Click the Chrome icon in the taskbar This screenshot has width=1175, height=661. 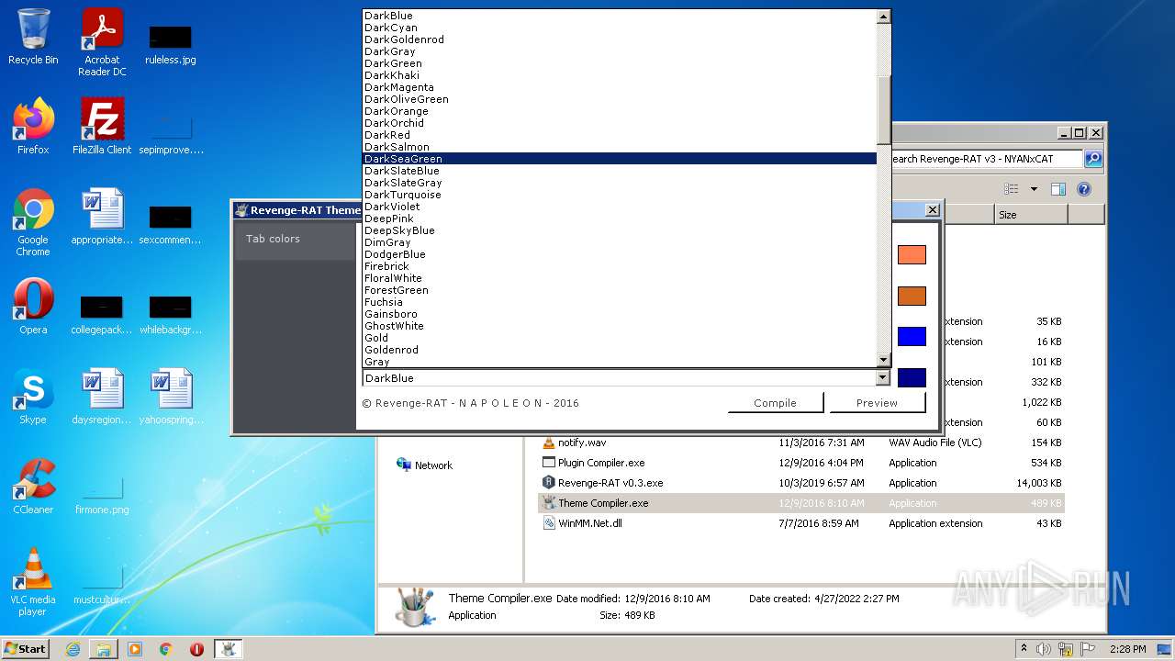coord(166,649)
